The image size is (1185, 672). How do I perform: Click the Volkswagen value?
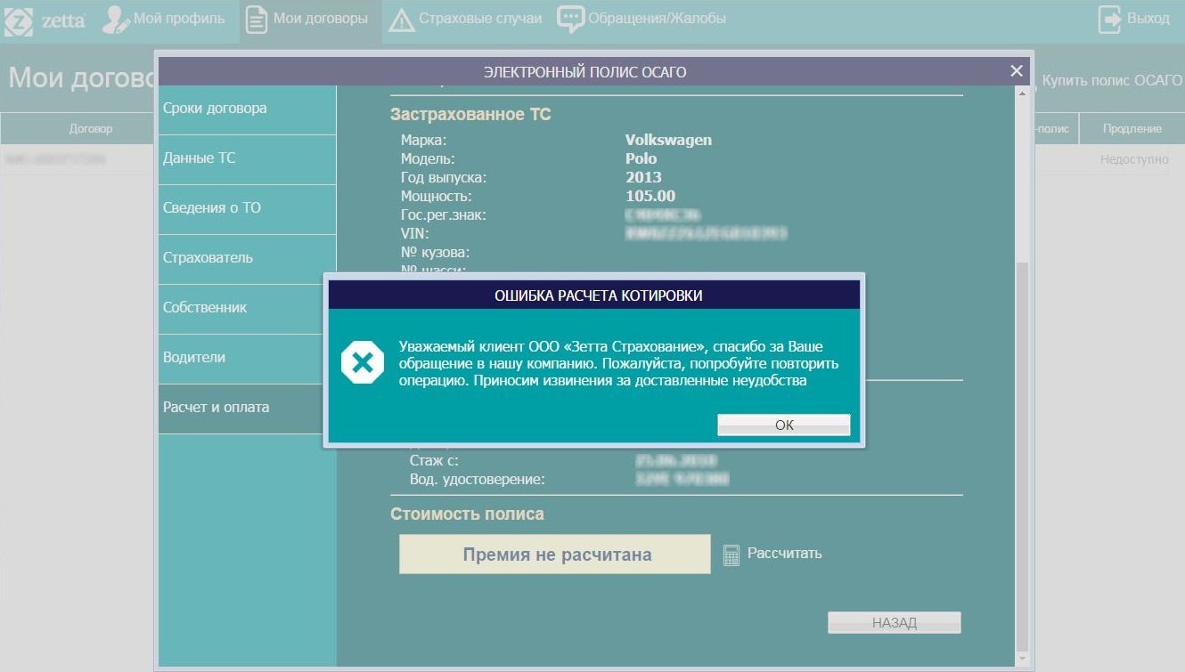point(668,140)
